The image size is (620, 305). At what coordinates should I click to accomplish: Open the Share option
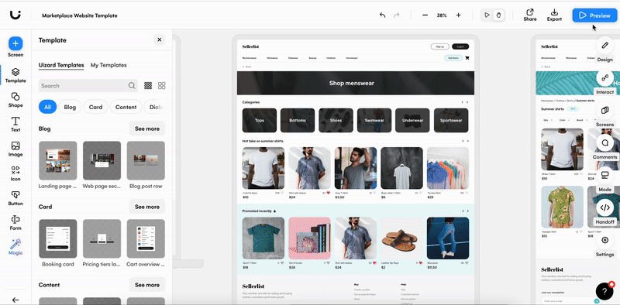click(530, 15)
